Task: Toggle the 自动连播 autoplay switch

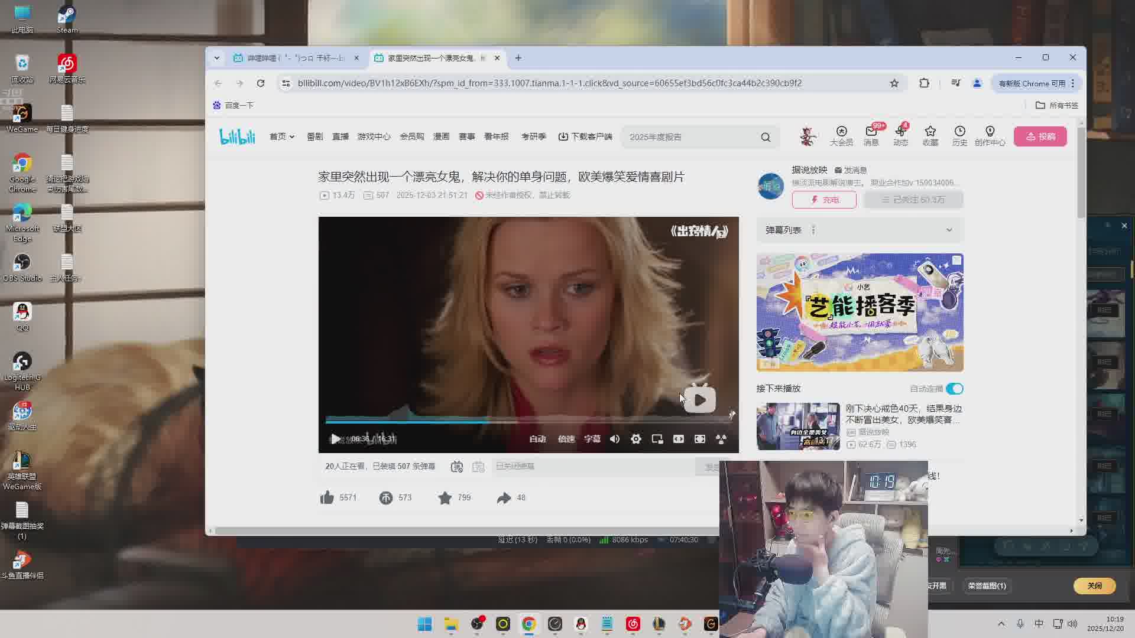Action: click(954, 389)
